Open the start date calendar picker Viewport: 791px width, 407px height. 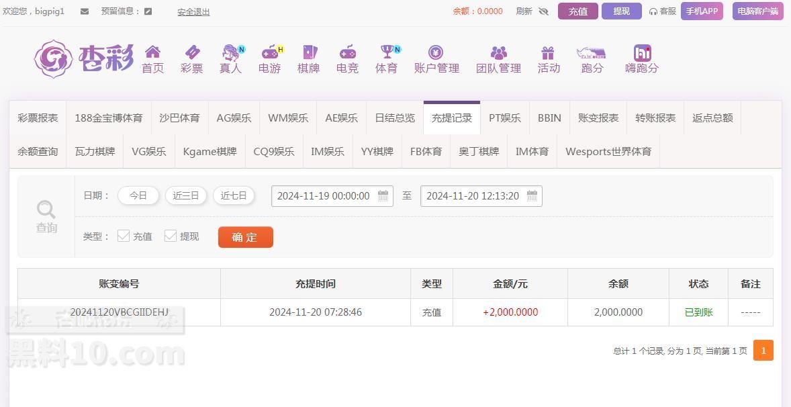tap(383, 196)
